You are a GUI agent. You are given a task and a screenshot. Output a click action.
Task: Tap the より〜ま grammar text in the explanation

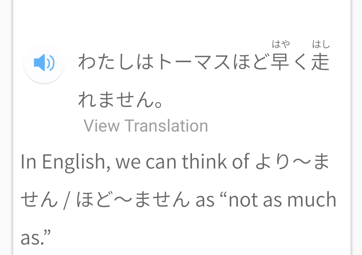pos(292,162)
